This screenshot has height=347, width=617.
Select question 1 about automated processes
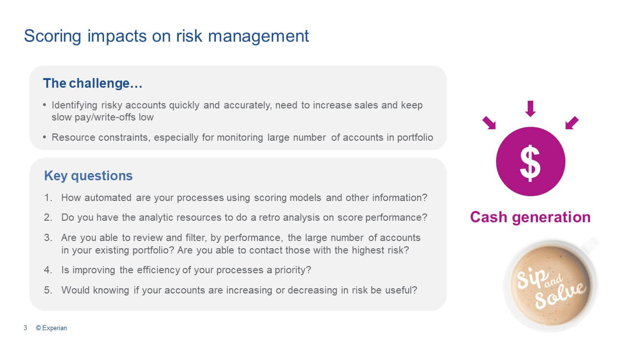tap(244, 198)
